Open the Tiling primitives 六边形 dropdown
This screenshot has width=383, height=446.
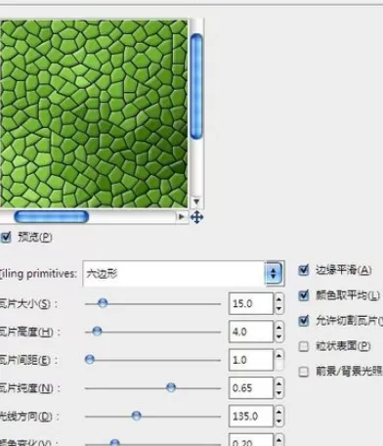[x=184, y=274]
